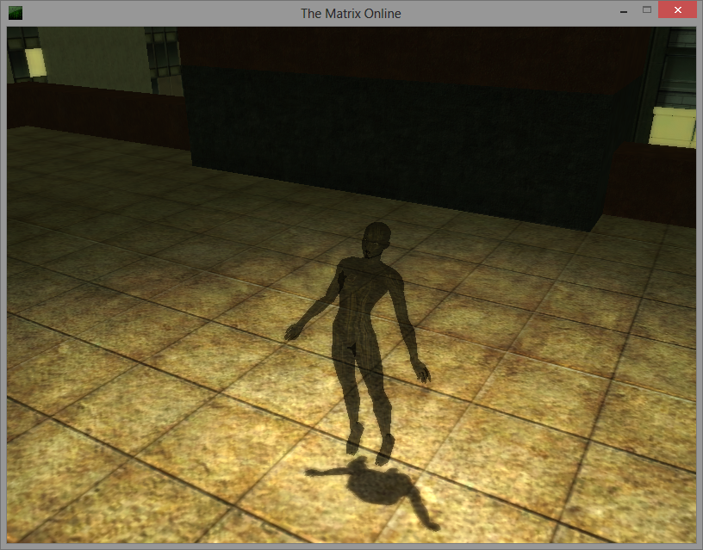The image size is (703, 550).
Task: Close the Matrix Online window
Action: tap(677, 10)
